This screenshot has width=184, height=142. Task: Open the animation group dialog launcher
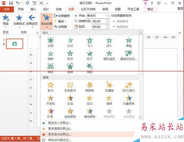(37, 33)
